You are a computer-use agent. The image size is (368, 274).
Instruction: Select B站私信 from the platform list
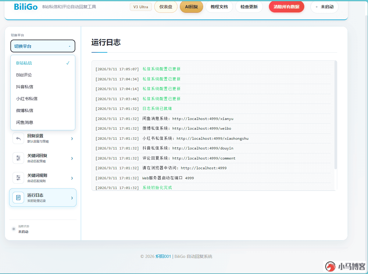[43, 63]
